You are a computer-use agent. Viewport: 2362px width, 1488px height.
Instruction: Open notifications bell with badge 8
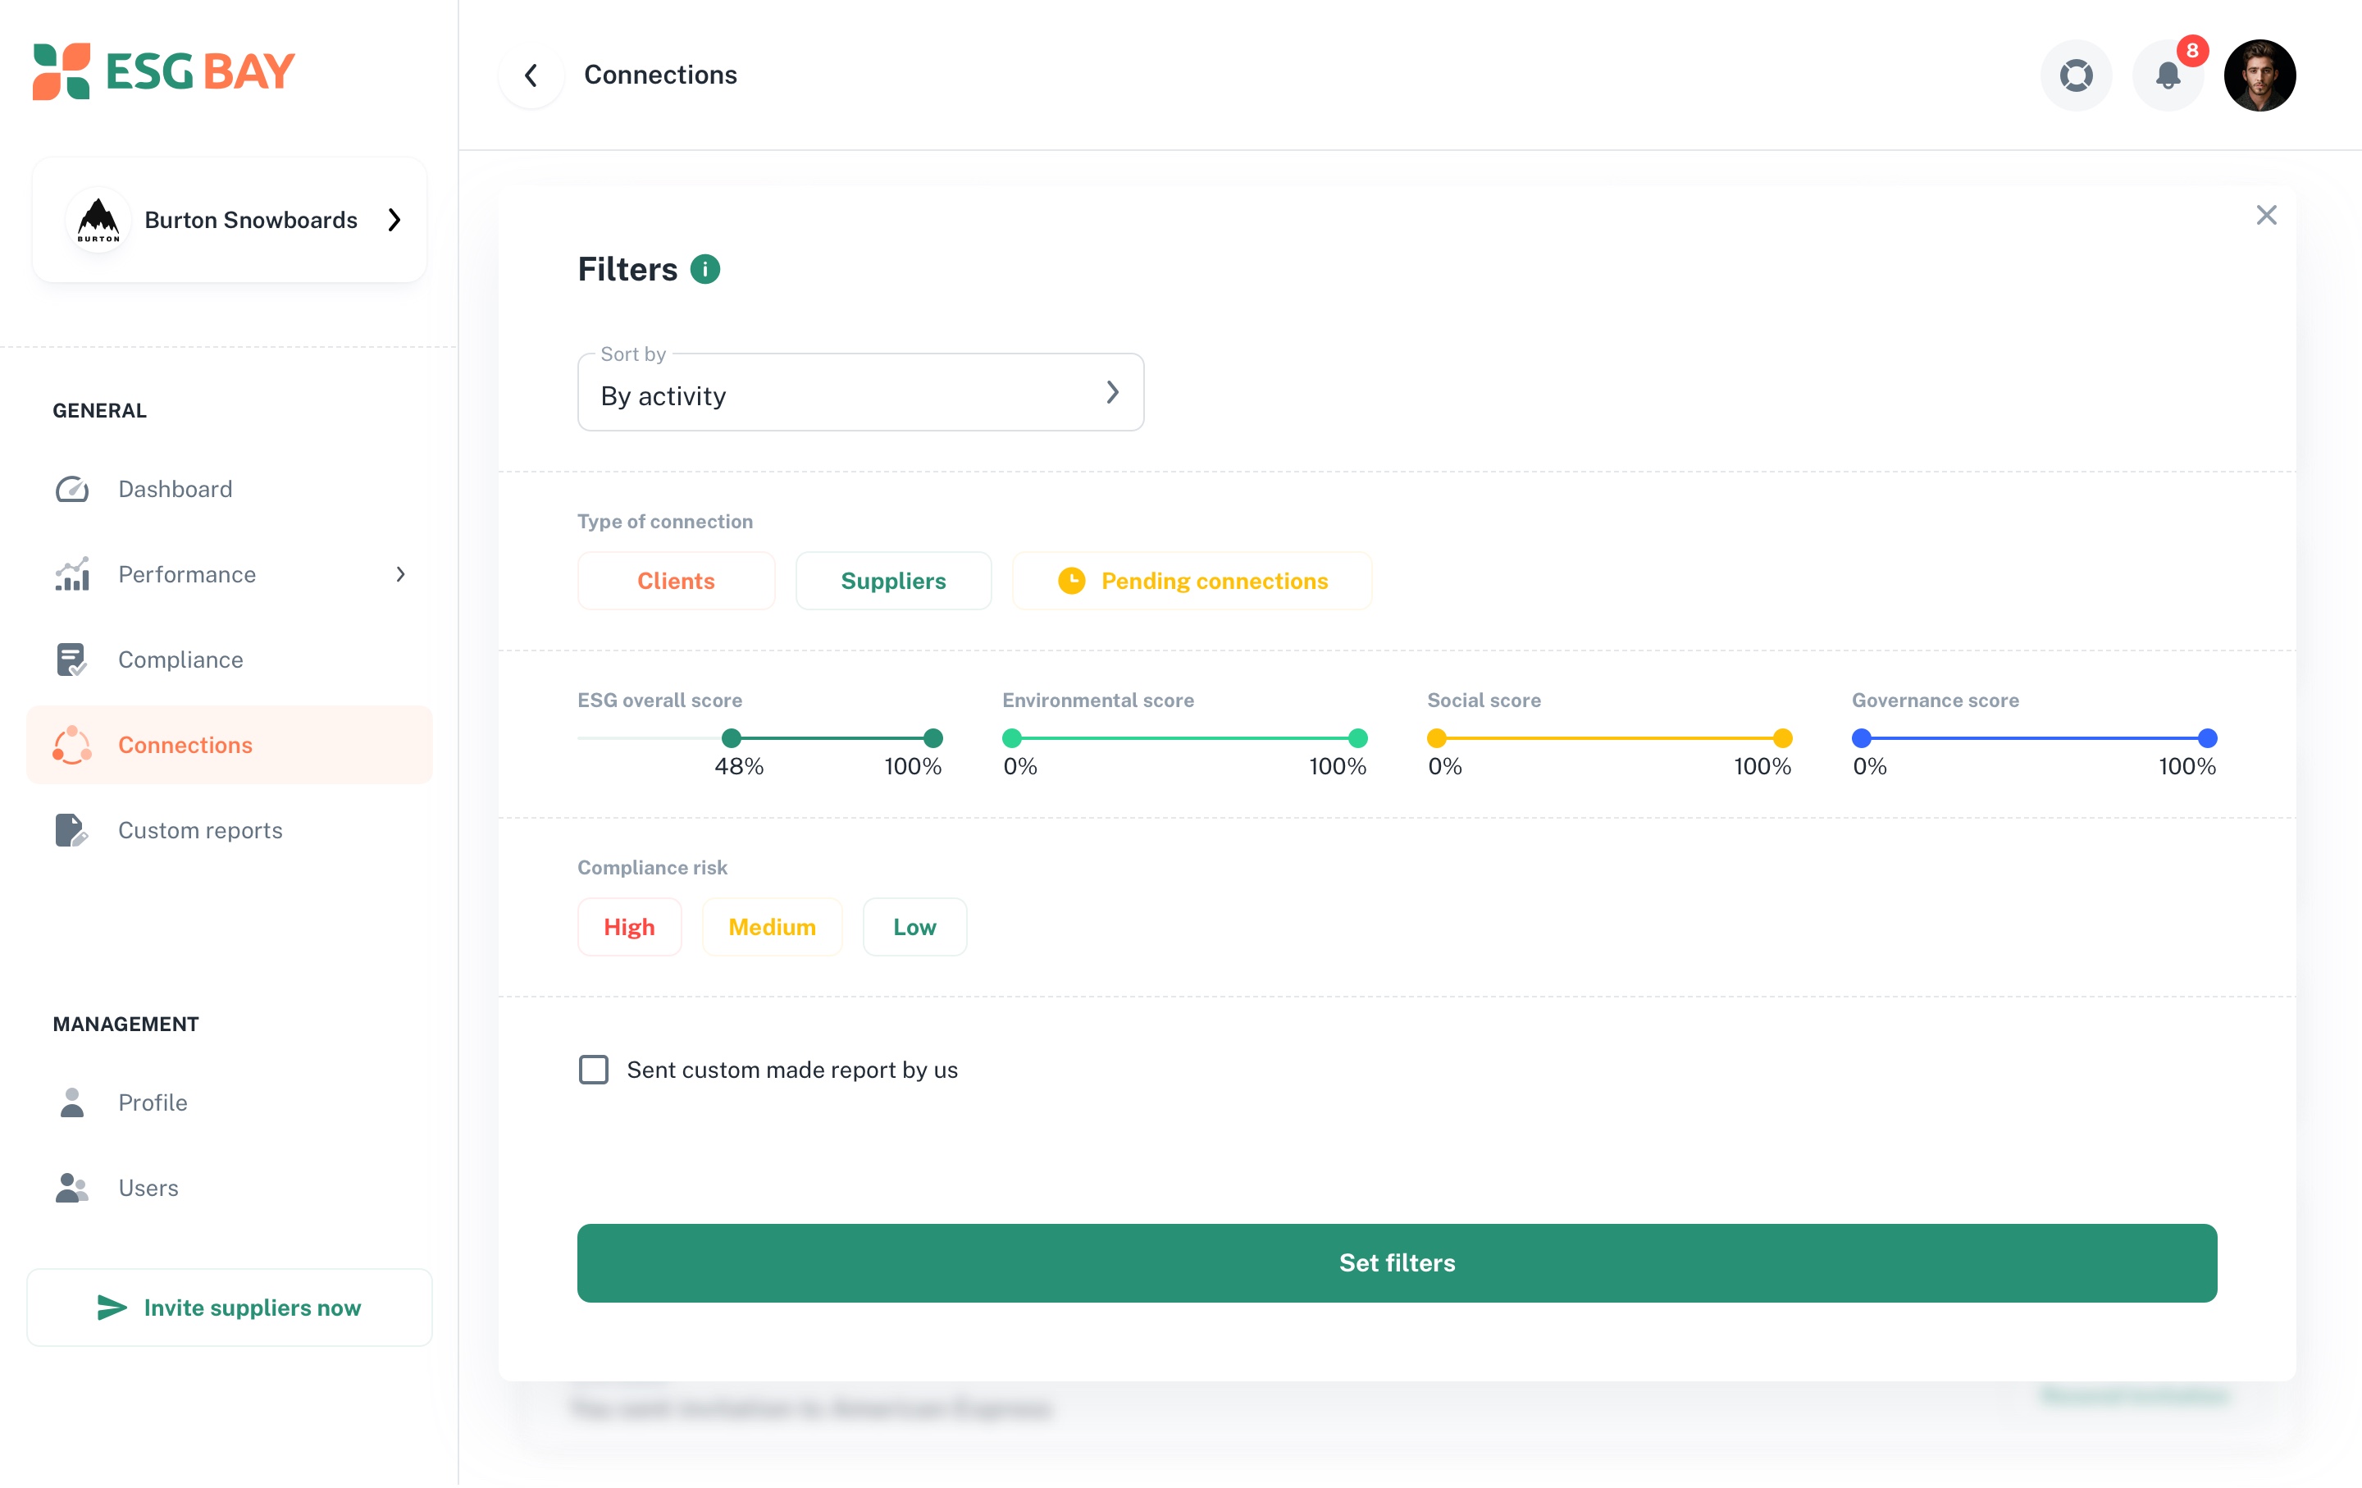click(2168, 75)
